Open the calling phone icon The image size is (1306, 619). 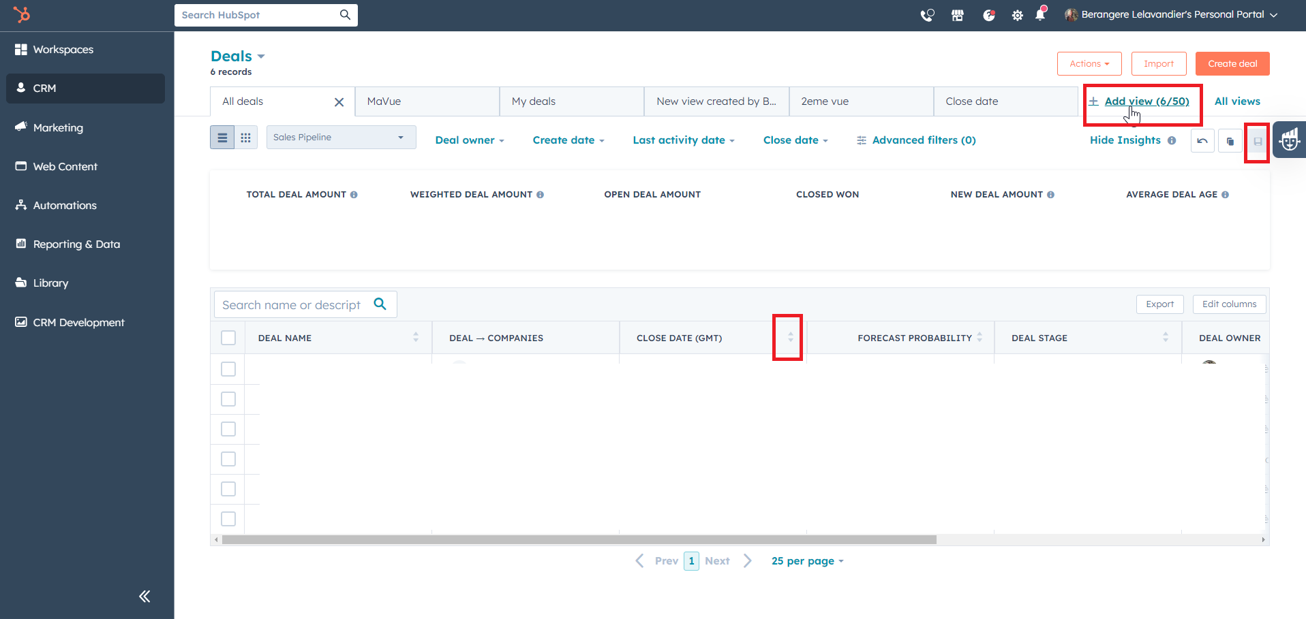pos(927,15)
